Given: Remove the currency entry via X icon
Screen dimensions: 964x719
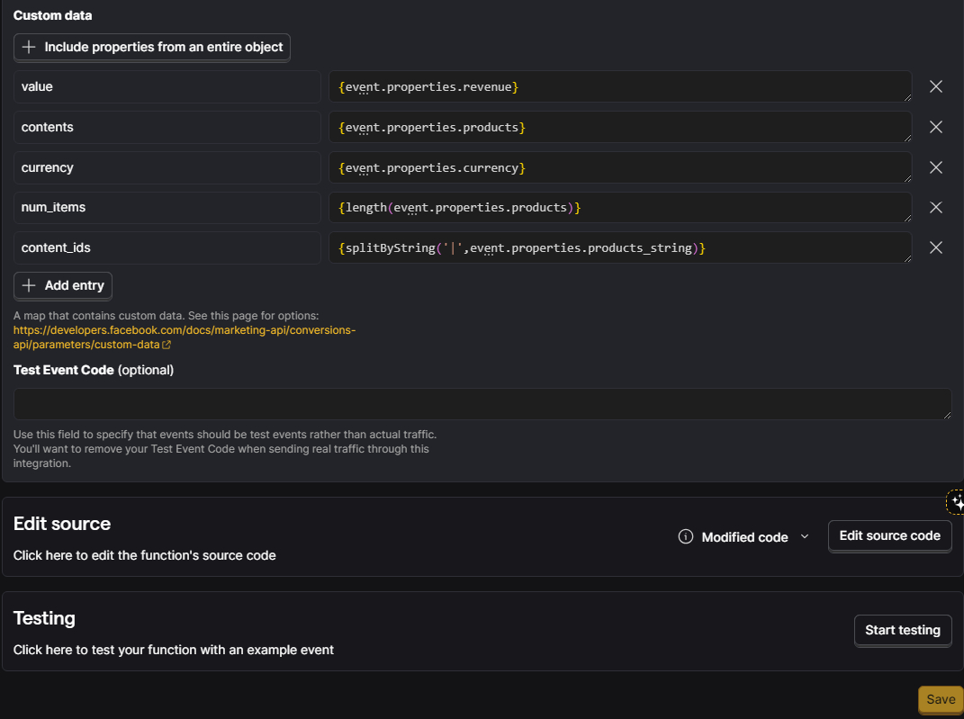Looking at the screenshot, I should (935, 167).
